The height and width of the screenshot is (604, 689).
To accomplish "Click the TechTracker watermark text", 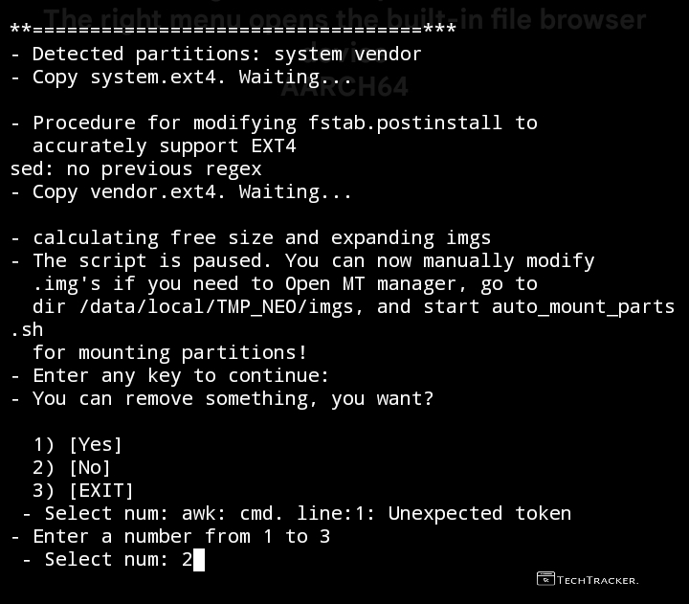I will [x=598, y=579].
